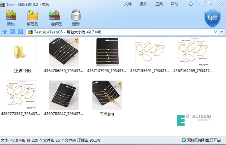Click the 一键解压 one-click extract icon
This screenshot has height=145, width=226.
pos(54,15)
